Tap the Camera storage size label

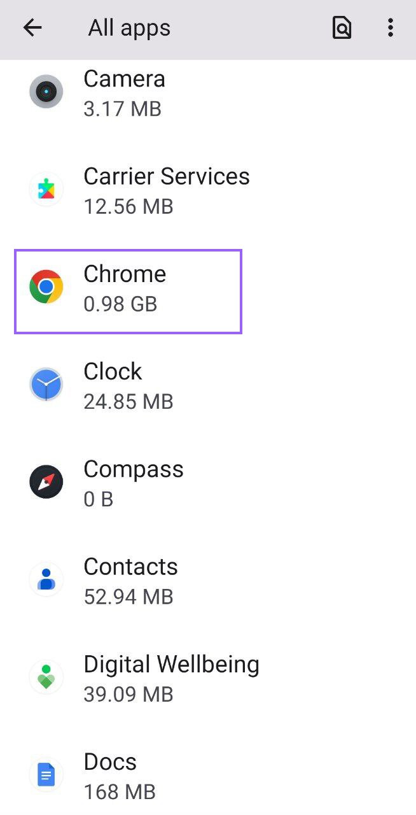click(121, 109)
